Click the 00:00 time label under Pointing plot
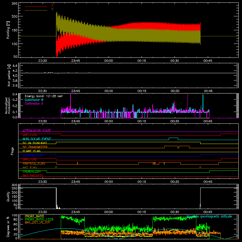Screen dimensions: 242x242 [109, 61]
